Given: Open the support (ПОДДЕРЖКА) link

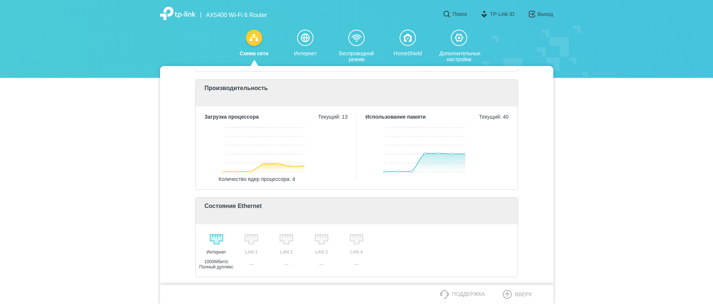Looking at the screenshot, I should (463, 294).
